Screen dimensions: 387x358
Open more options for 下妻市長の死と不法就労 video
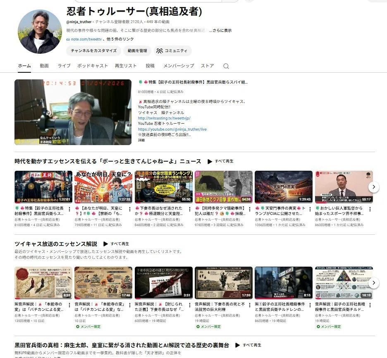tap(250, 305)
